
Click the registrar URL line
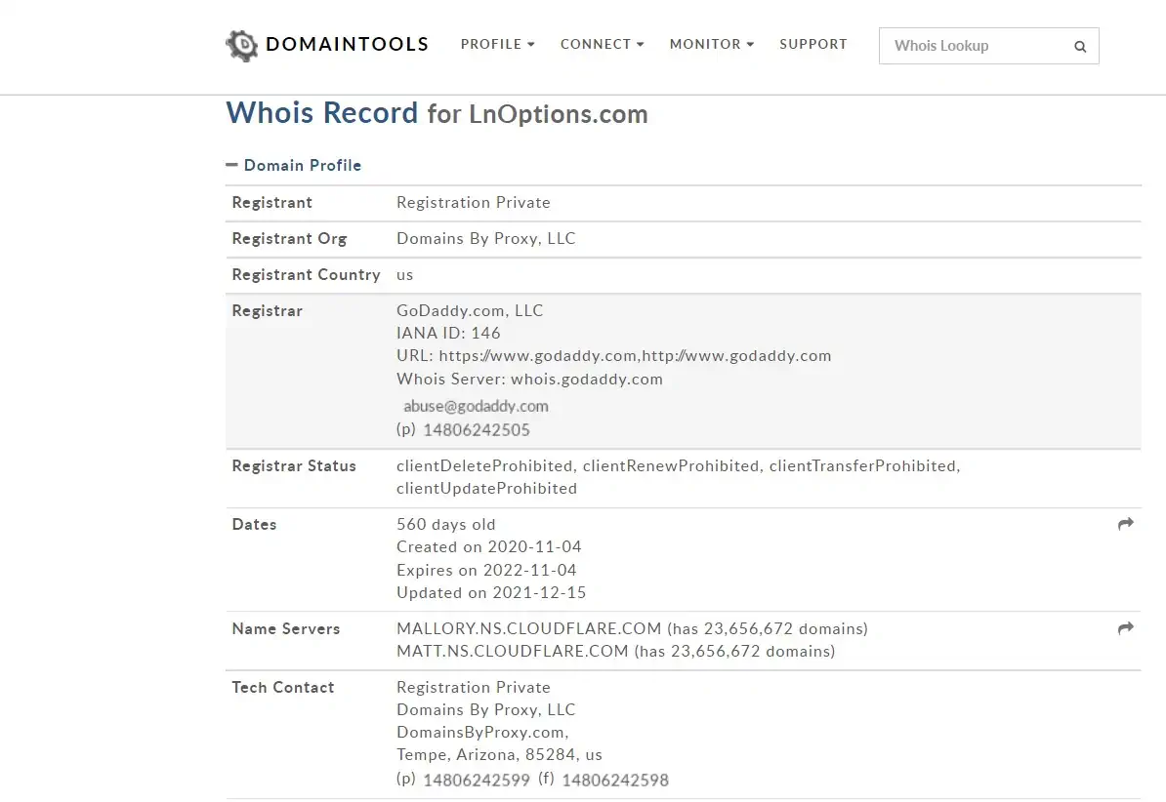(x=614, y=356)
